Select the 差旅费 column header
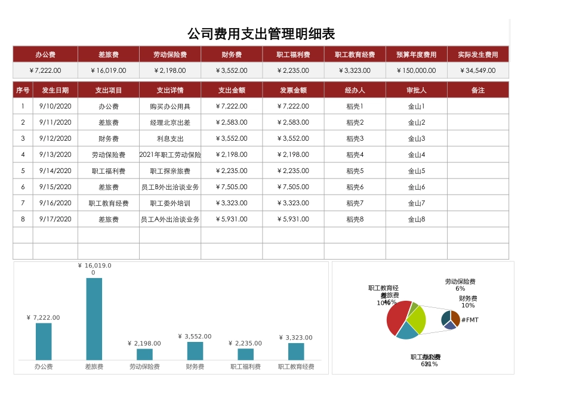 pyautogui.click(x=109, y=54)
